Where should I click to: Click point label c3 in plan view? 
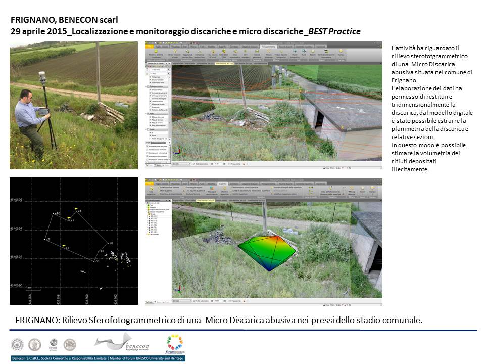[97, 261]
